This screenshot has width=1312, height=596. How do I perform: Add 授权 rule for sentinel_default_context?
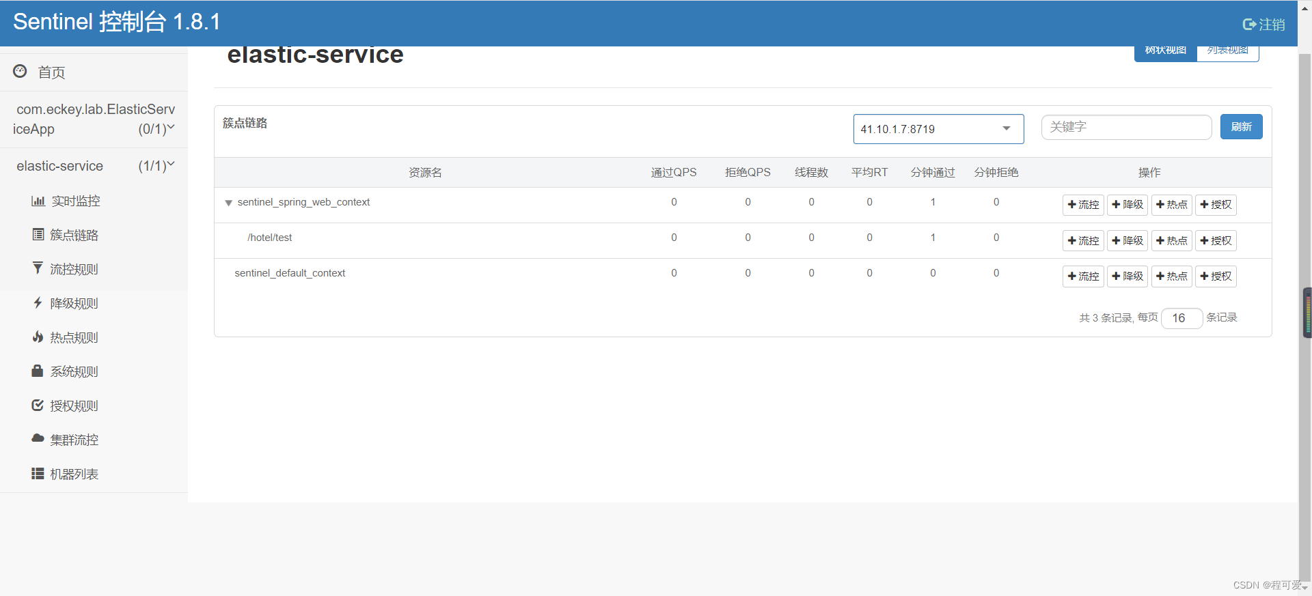click(x=1216, y=276)
